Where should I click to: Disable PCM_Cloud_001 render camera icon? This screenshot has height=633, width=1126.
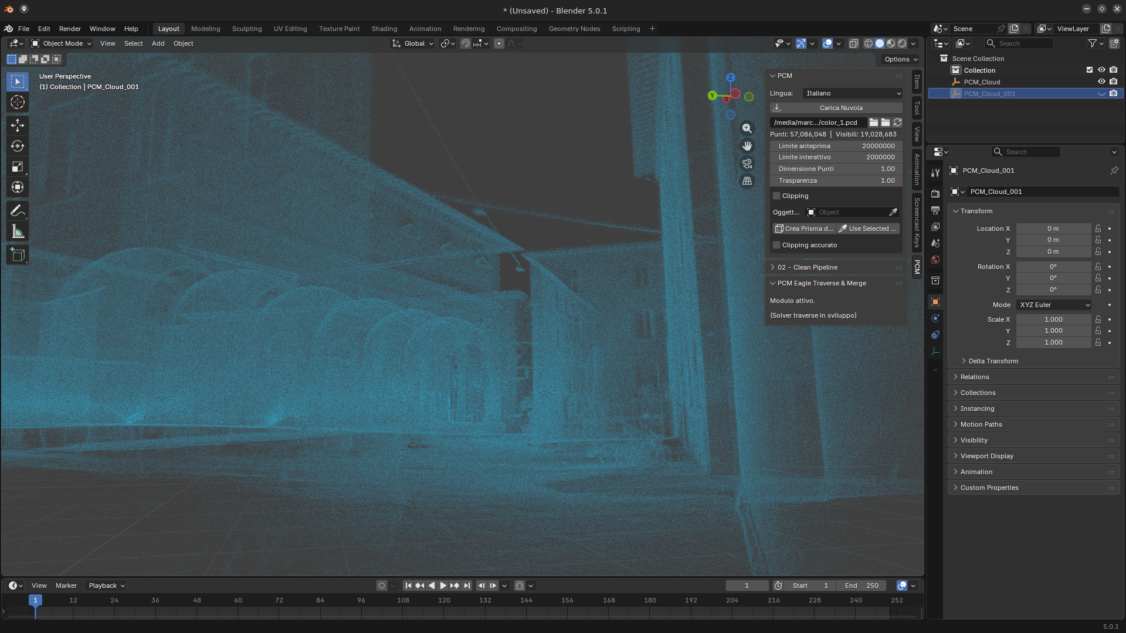point(1113,94)
